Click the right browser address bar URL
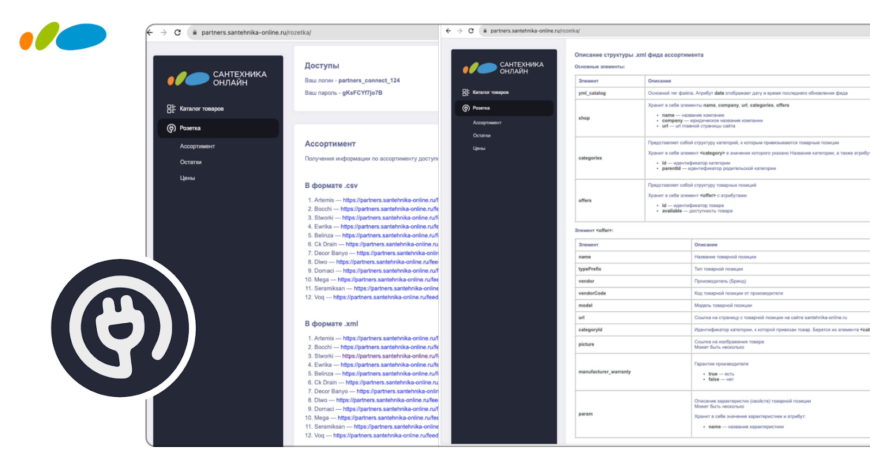Screen dimensions: 870x462 coord(535,31)
